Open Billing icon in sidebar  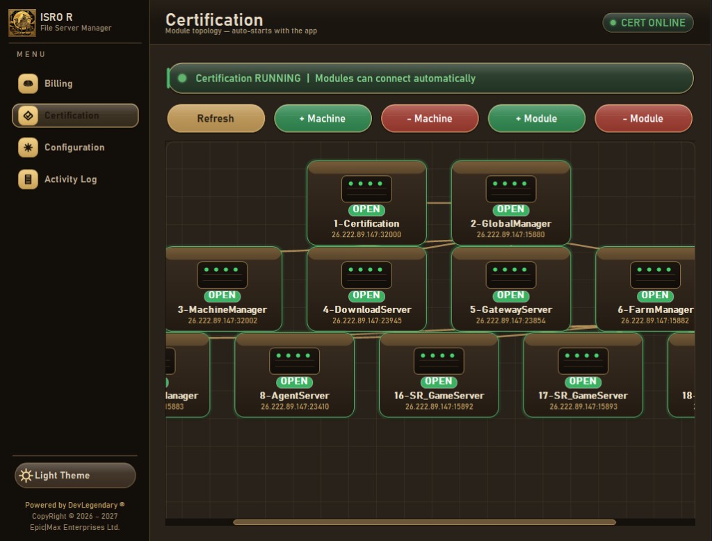coord(28,83)
